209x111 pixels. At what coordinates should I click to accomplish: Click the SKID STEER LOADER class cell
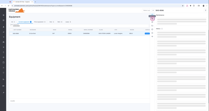104,34
